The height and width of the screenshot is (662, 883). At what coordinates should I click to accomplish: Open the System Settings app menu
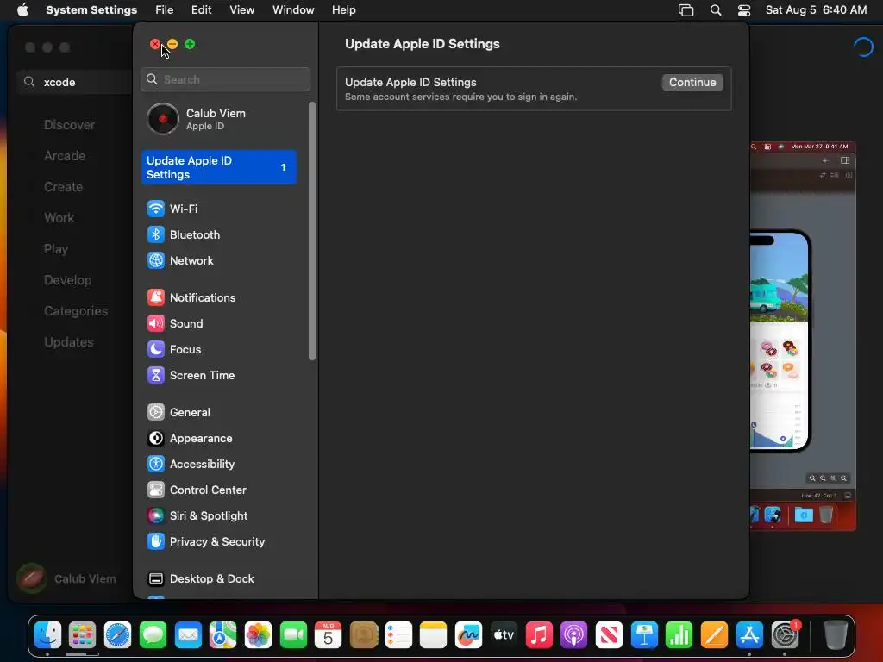point(91,10)
